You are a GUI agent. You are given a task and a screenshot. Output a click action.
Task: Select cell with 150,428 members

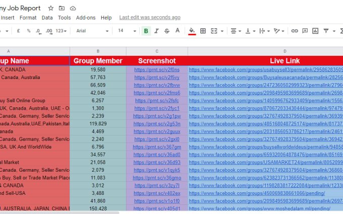pos(98,208)
